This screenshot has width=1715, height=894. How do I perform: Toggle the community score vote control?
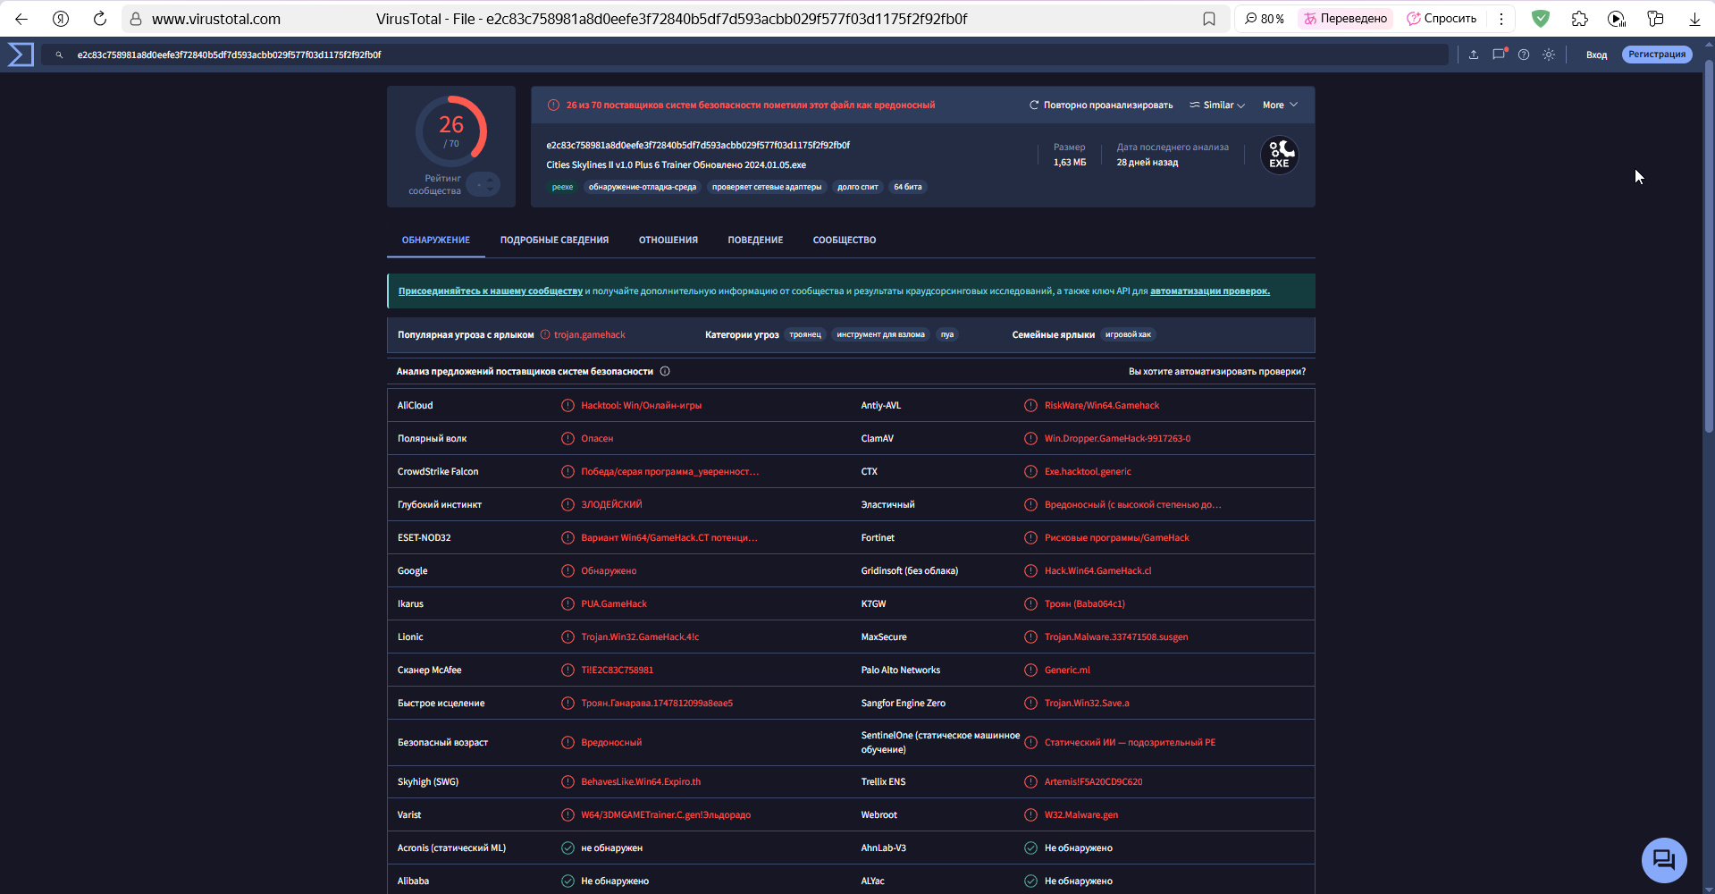[483, 184]
